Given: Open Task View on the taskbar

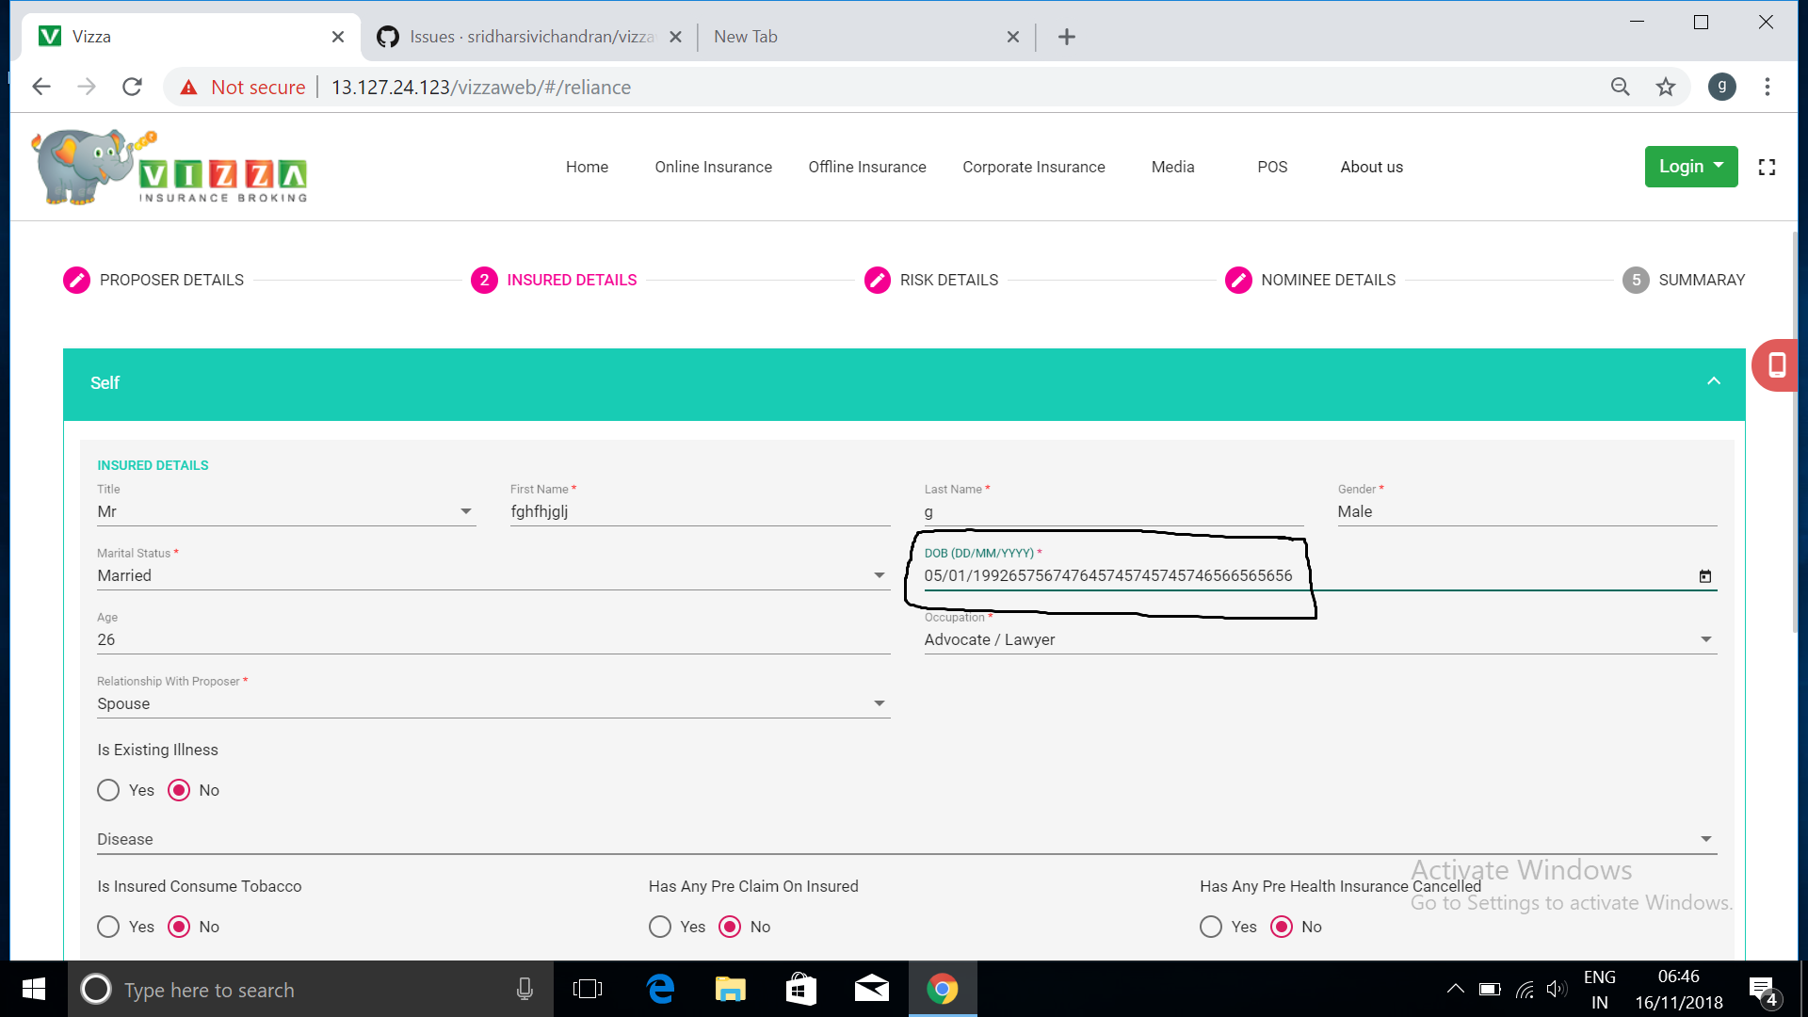Looking at the screenshot, I should pos(588,989).
